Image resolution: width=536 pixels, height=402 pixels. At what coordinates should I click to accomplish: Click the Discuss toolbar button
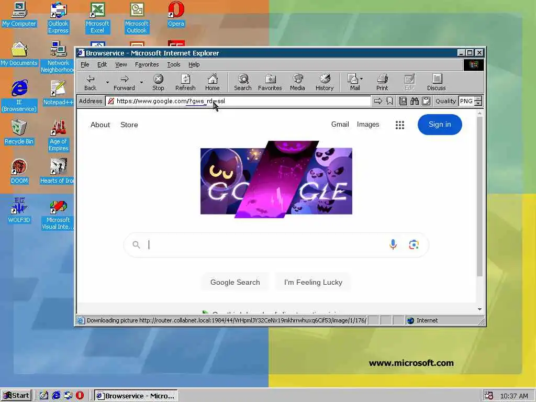coord(436,82)
